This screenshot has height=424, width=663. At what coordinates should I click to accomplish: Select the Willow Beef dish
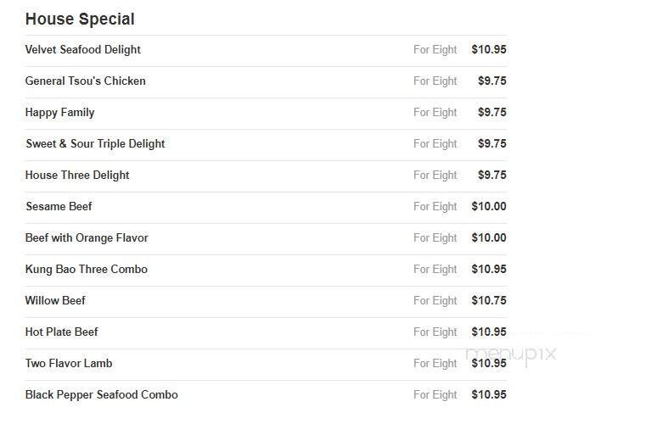coord(55,301)
